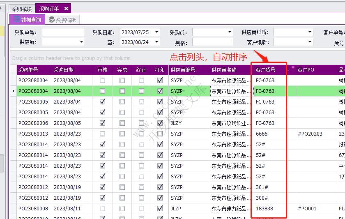
Task: Toggle 审核 checkbox for PO23080008 row
Action: (x=102, y=208)
